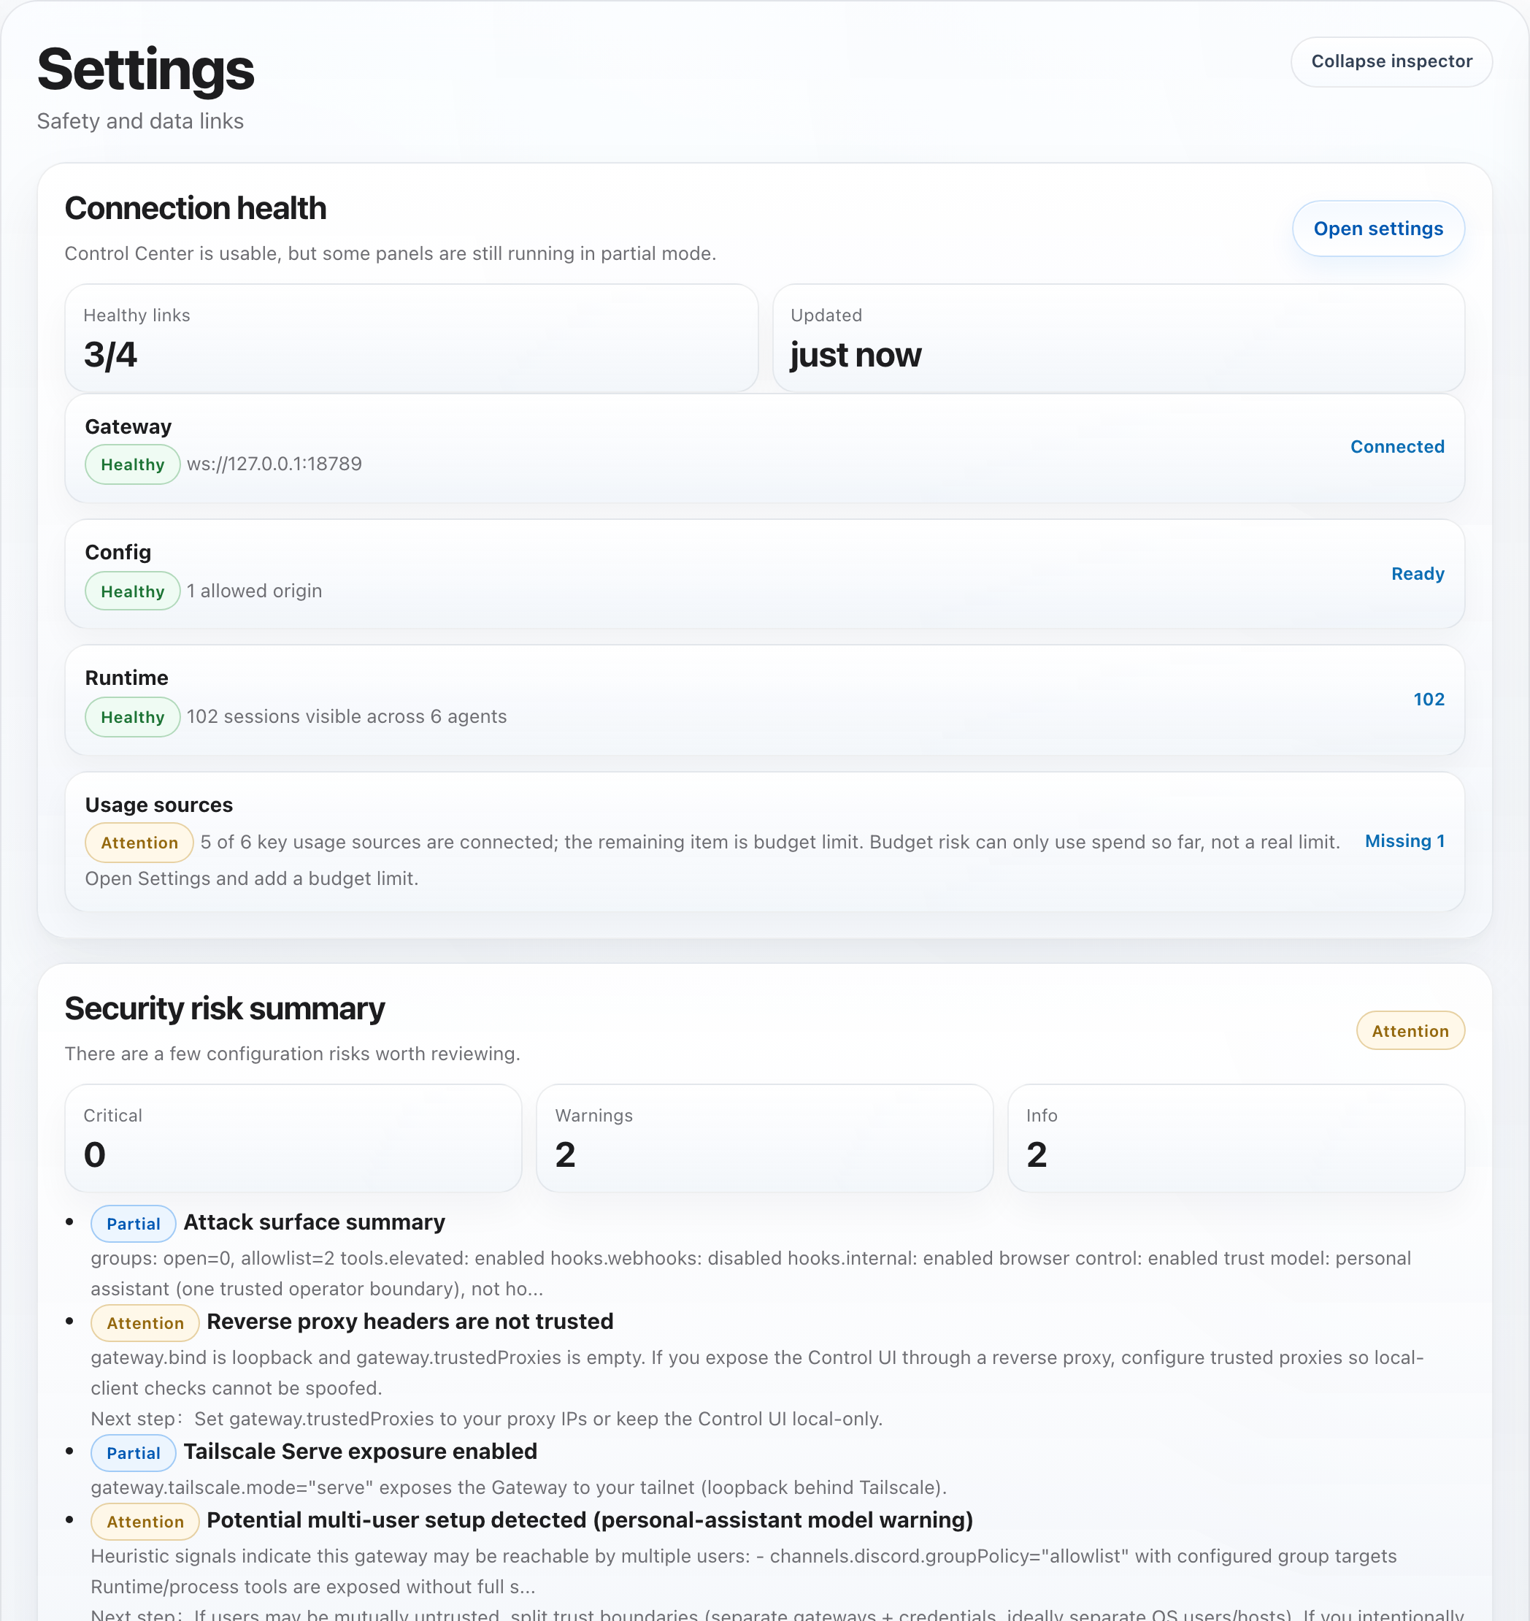Click the Partial badge on Tailscale Serve exposure
The height and width of the screenshot is (1621, 1530).
tap(133, 1453)
